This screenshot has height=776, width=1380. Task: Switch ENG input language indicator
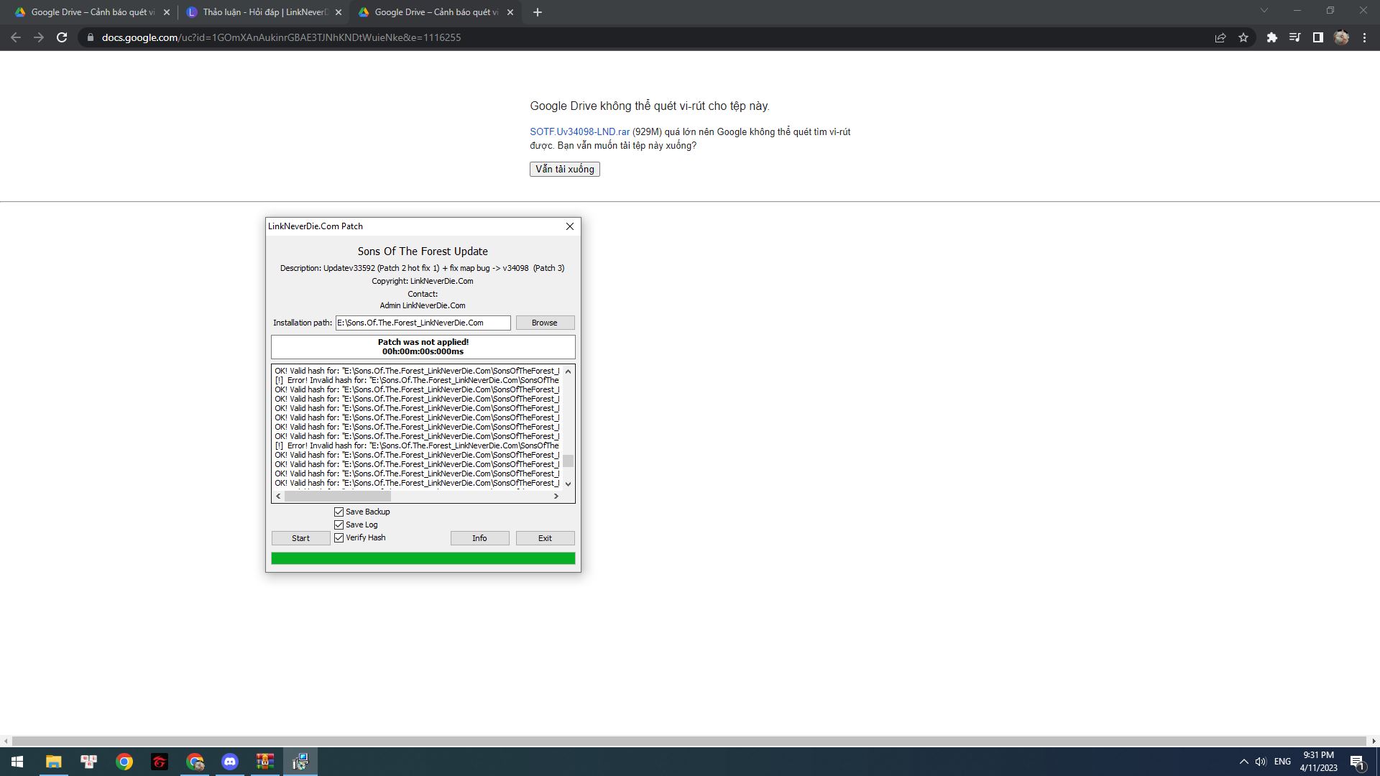pos(1282,762)
